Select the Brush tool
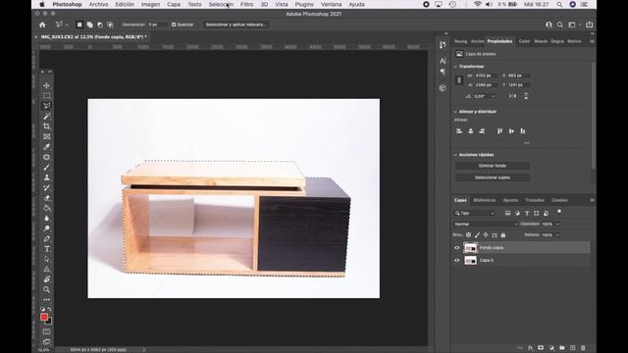Image resolution: width=628 pixels, height=353 pixels. [x=46, y=168]
